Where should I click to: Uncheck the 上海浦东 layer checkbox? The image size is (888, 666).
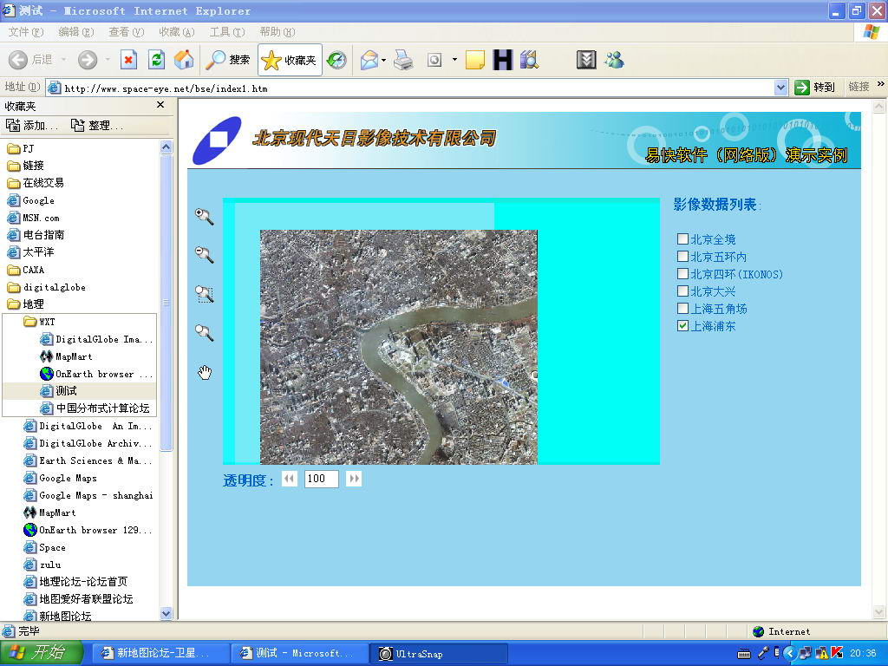pyautogui.click(x=683, y=326)
